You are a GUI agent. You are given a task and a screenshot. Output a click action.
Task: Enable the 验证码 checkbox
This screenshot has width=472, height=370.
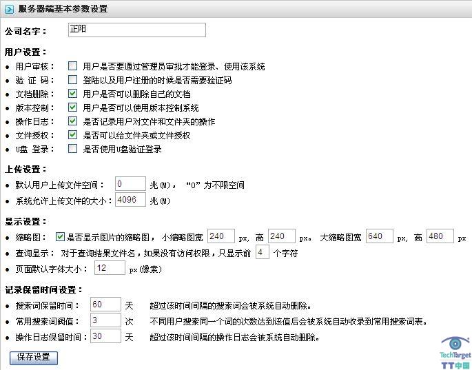point(72,80)
